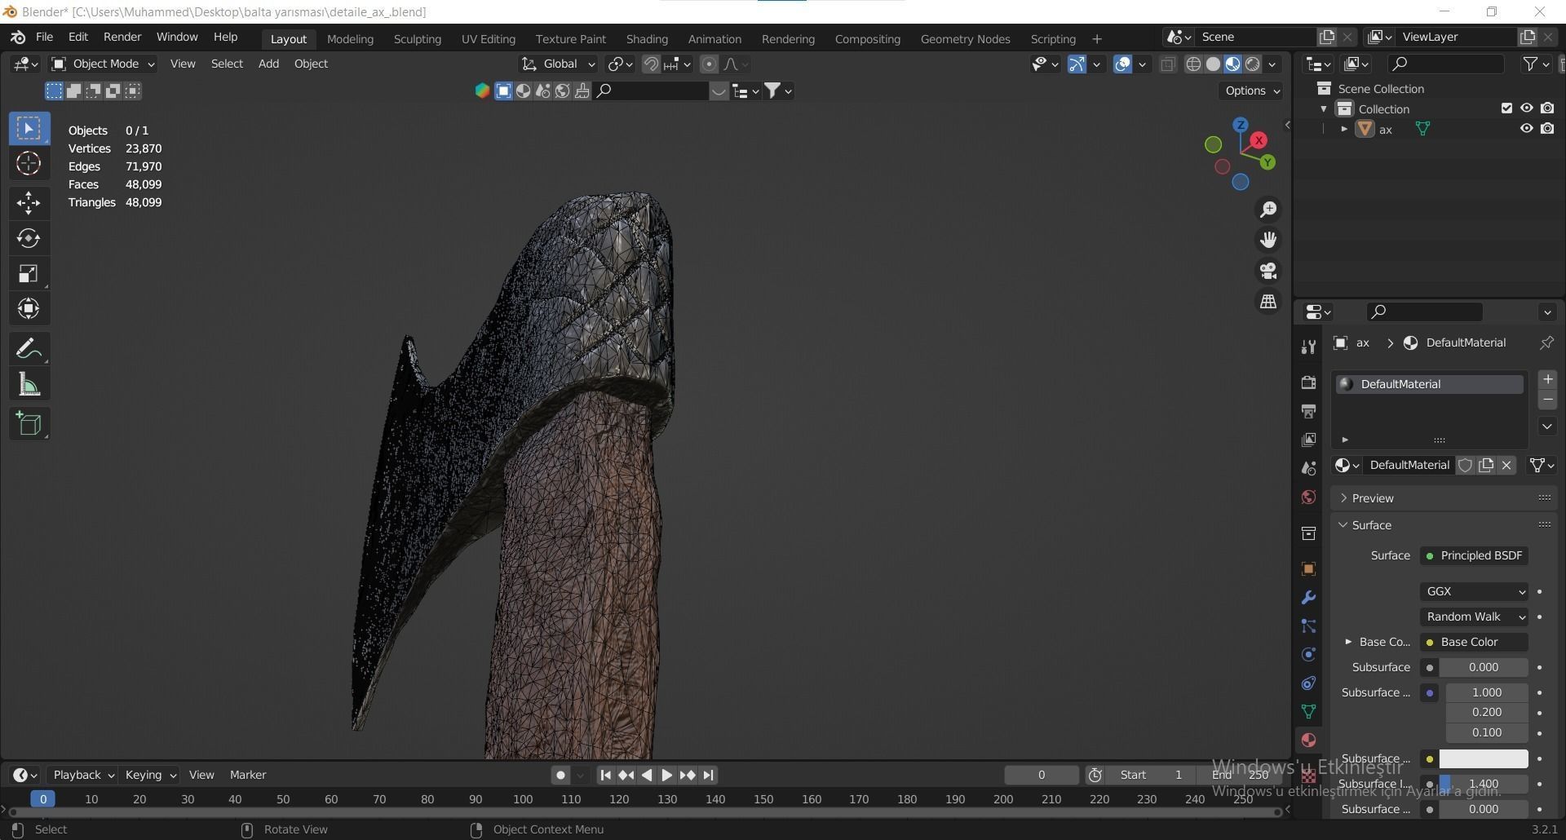Open the Scene properties tab
This screenshot has width=1566, height=840.
click(1308, 468)
